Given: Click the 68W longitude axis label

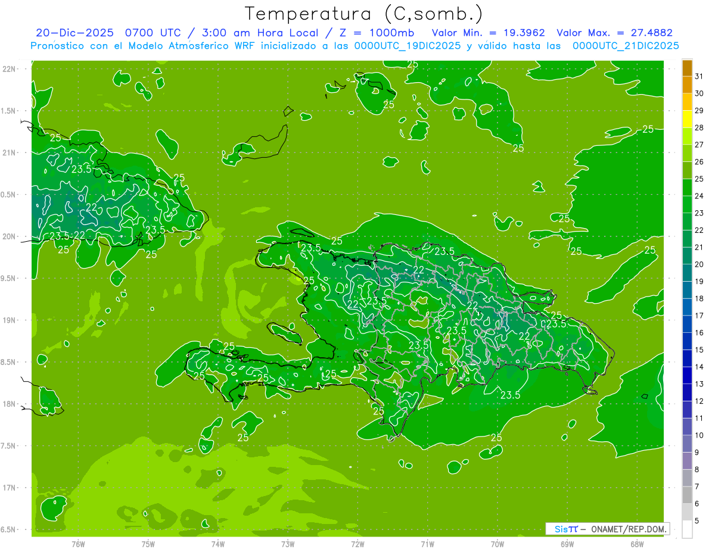Looking at the screenshot, I should click(637, 544).
